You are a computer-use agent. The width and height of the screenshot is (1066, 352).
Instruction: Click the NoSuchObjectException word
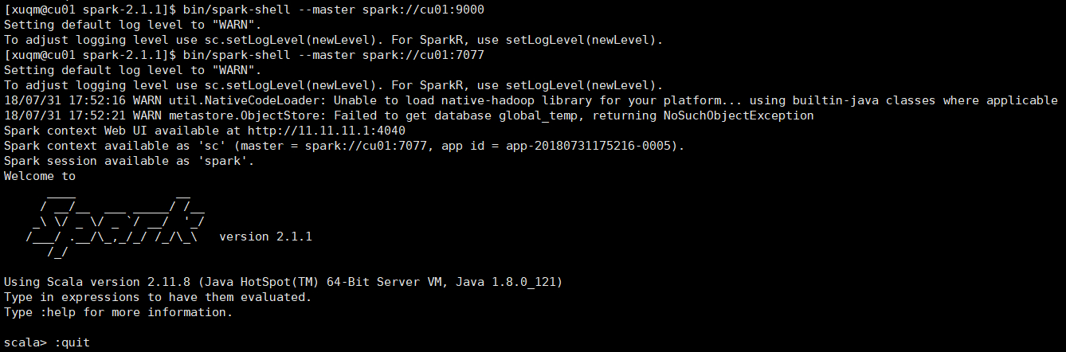point(739,115)
